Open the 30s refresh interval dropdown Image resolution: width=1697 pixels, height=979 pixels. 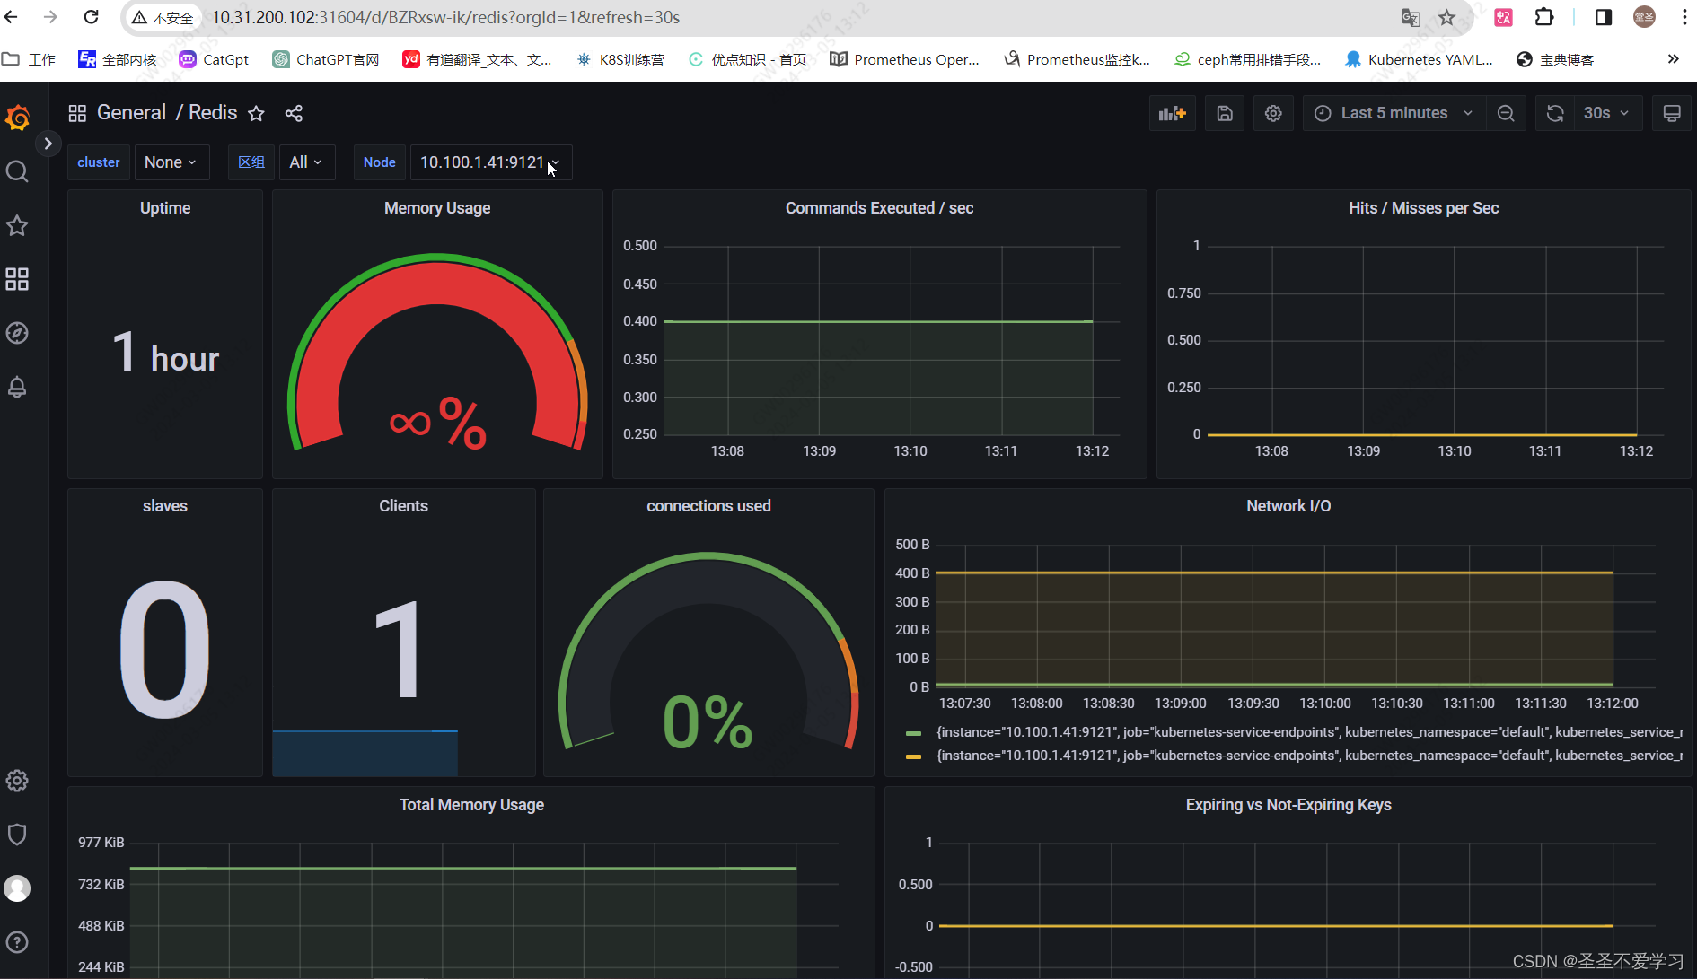pos(1607,113)
